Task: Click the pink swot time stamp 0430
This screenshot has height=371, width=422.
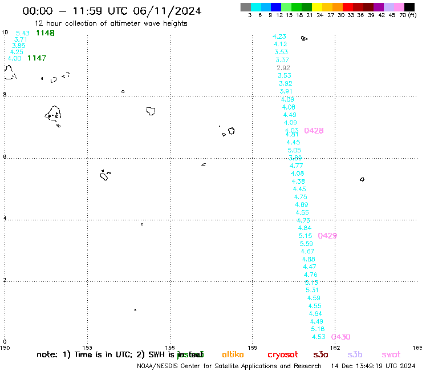Action: (x=340, y=337)
